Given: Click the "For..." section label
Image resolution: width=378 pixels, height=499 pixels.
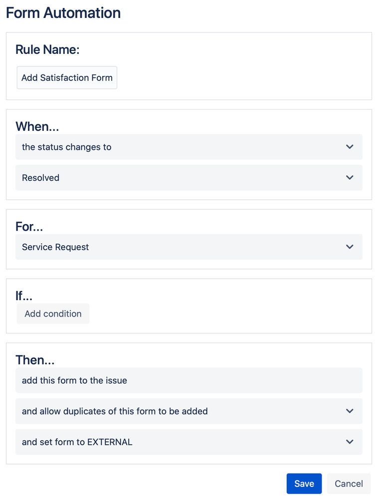Looking at the screenshot, I should point(29,226).
